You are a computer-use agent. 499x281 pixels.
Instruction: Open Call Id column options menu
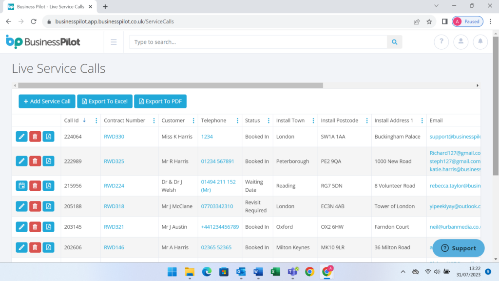[96, 120]
